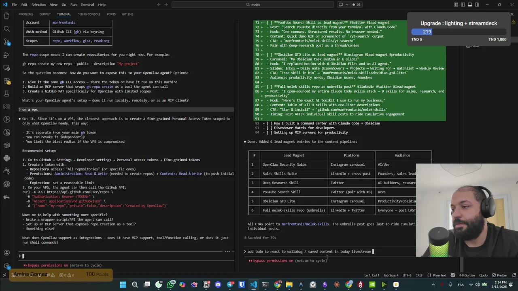
Task: Switch to the OUTPUT panel tab
Action: tap(45, 14)
